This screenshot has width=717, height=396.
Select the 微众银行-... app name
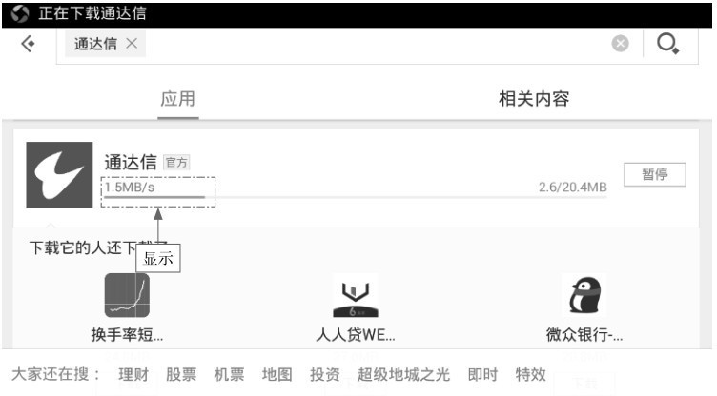click(584, 335)
